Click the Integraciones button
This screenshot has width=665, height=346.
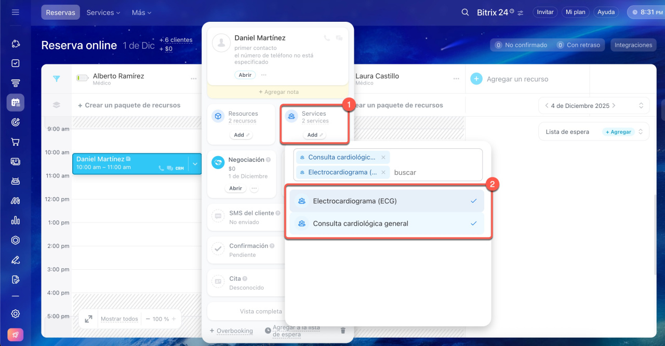(633, 45)
